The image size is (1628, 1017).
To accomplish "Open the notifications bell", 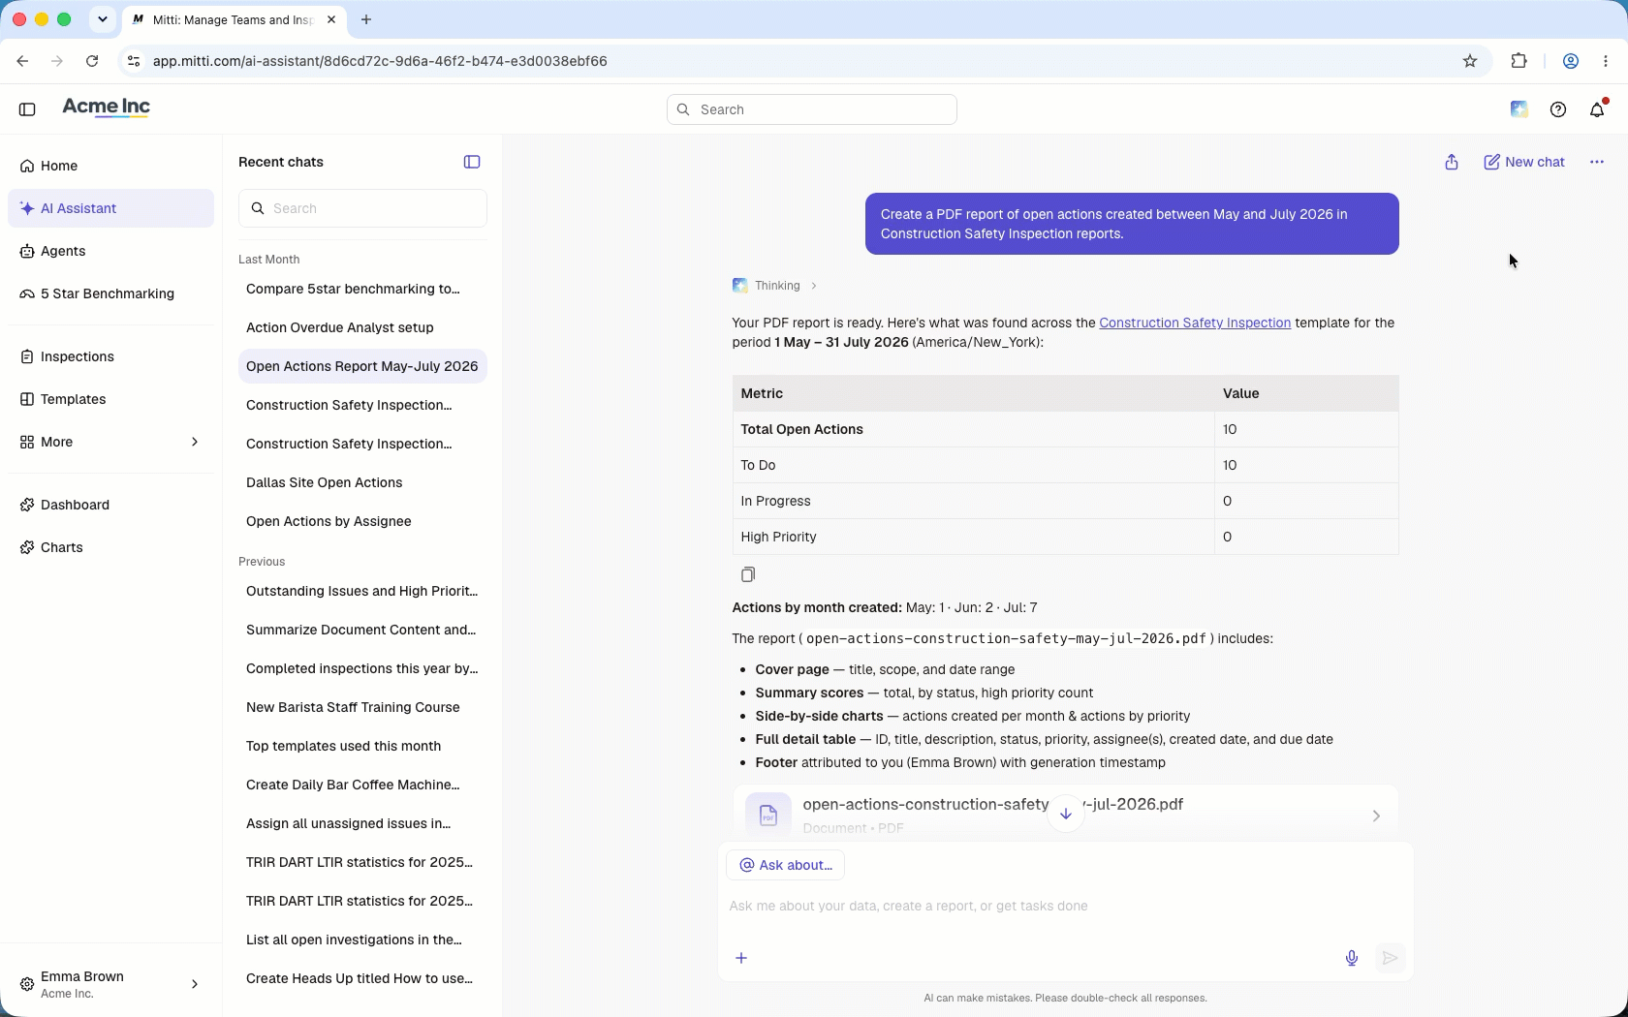I will tap(1598, 108).
